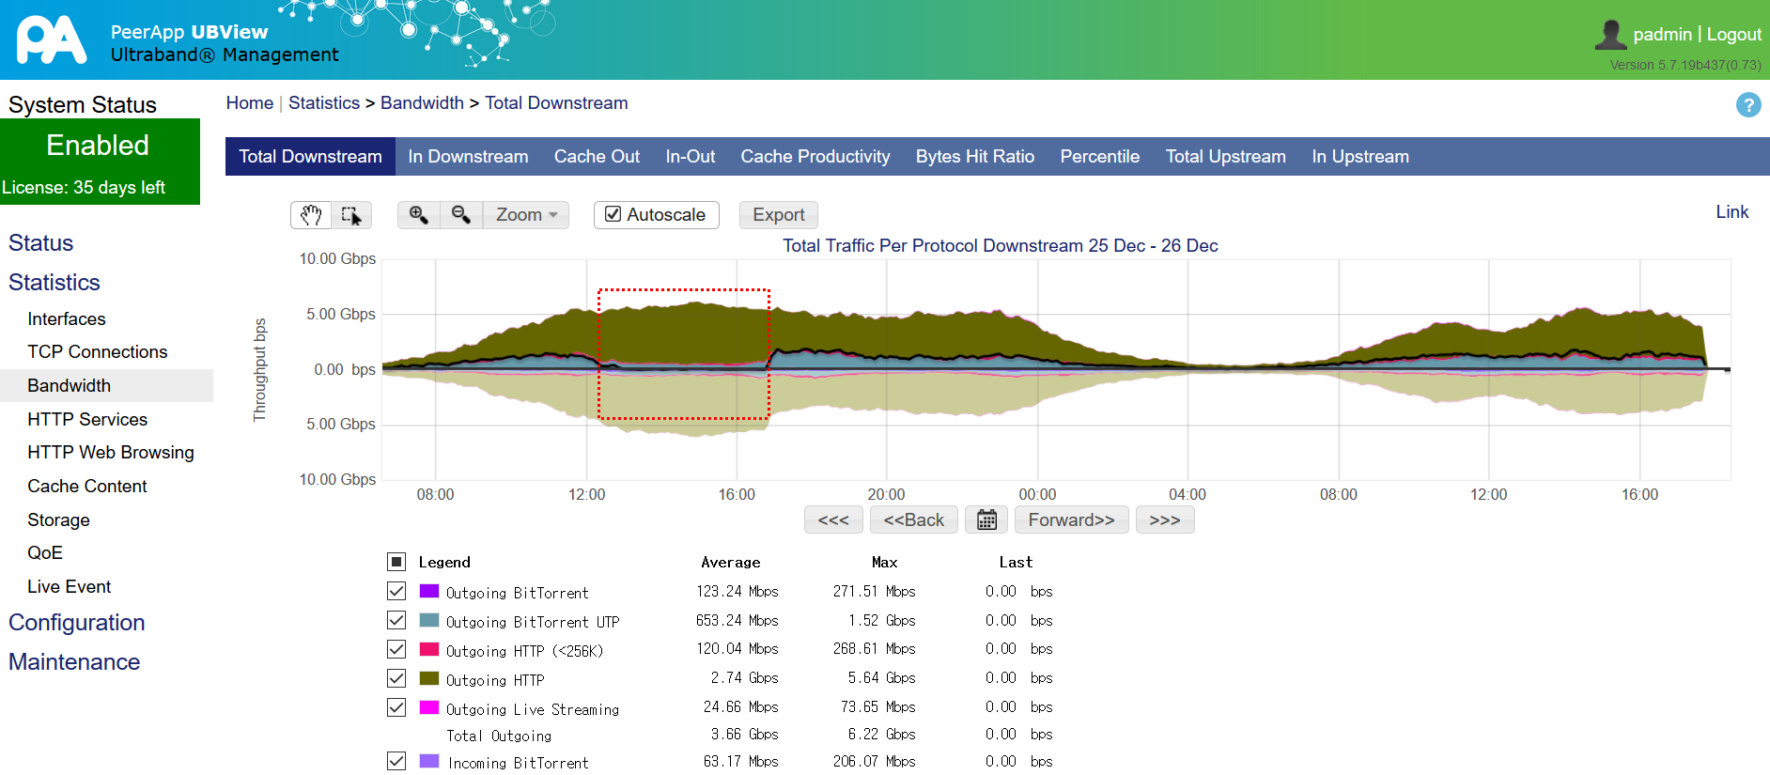Image resolution: width=1770 pixels, height=775 pixels.
Task: Click the Outgoing Live Streaming magenta swatch
Action: pyautogui.click(x=429, y=707)
